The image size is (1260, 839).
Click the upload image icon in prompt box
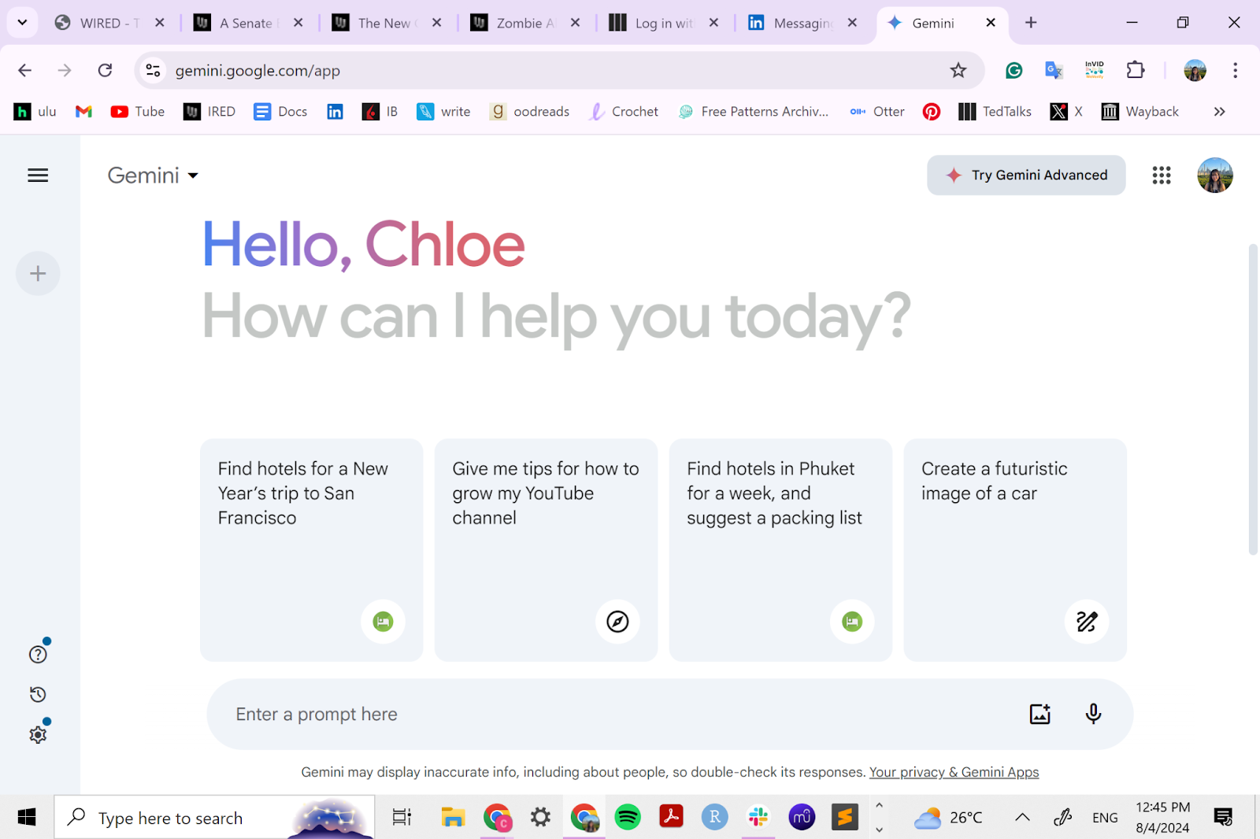[x=1040, y=714]
